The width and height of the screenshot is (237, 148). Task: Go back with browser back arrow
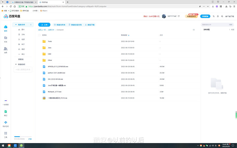click(x=3, y=6)
